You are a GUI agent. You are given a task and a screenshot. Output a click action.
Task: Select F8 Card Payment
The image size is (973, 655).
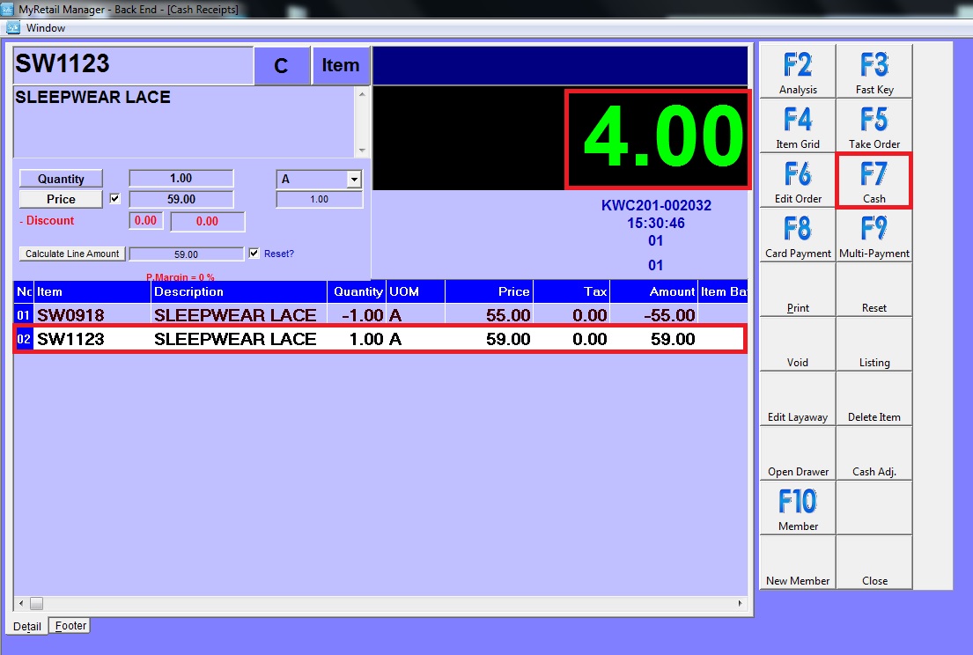[798, 235]
